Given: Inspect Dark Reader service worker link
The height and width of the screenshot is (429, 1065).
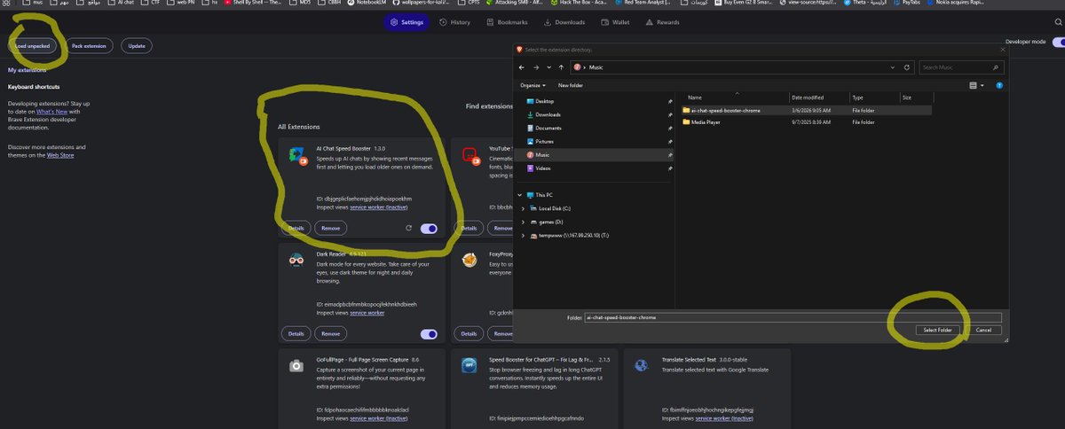Looking at the screenshot, I should [x=367, y=313].
